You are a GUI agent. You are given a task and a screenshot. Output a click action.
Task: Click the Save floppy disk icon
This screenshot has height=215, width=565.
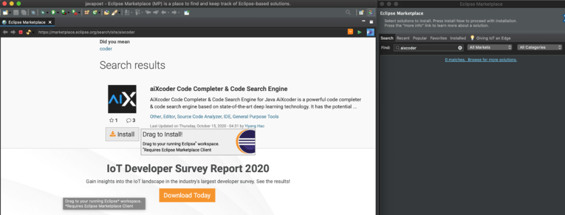[x=16, y=12]
